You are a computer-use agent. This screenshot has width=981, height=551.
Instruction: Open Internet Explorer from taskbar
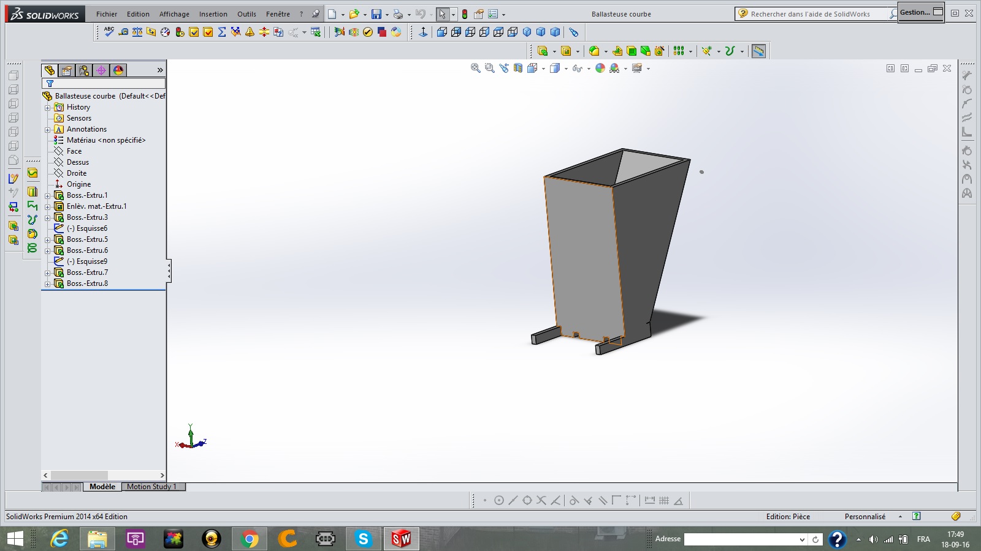click(59, 539)
